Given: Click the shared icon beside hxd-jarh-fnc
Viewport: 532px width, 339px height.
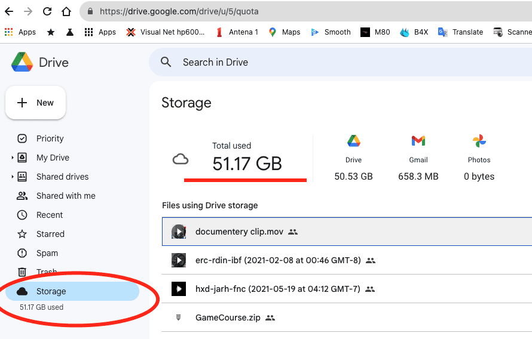Looking at the screenshot, I should click(370, 289).
